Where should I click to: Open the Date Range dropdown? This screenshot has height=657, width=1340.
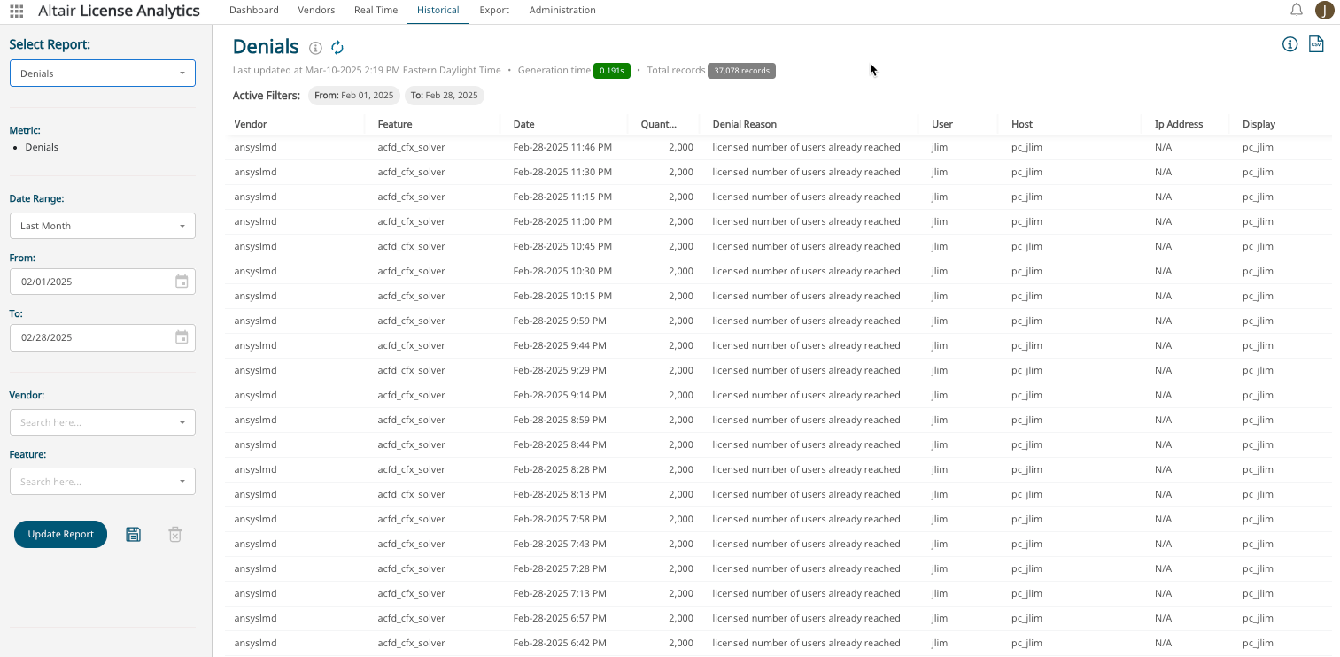(103, 226)
